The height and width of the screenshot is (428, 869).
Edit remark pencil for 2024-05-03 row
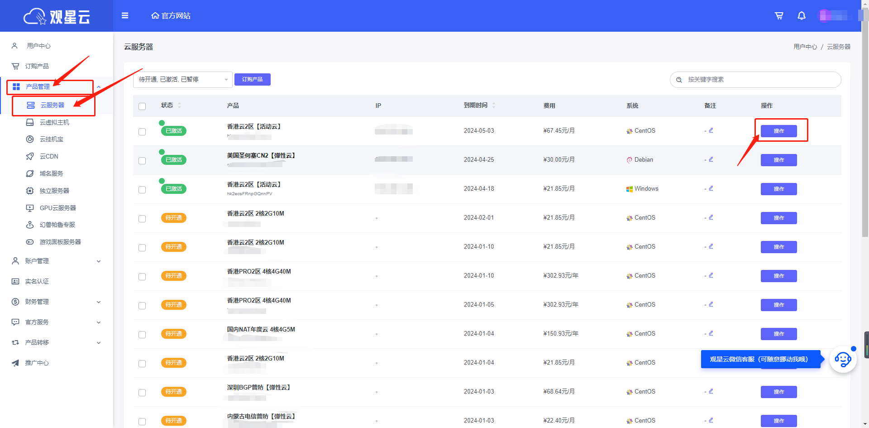tap(711, 130)
